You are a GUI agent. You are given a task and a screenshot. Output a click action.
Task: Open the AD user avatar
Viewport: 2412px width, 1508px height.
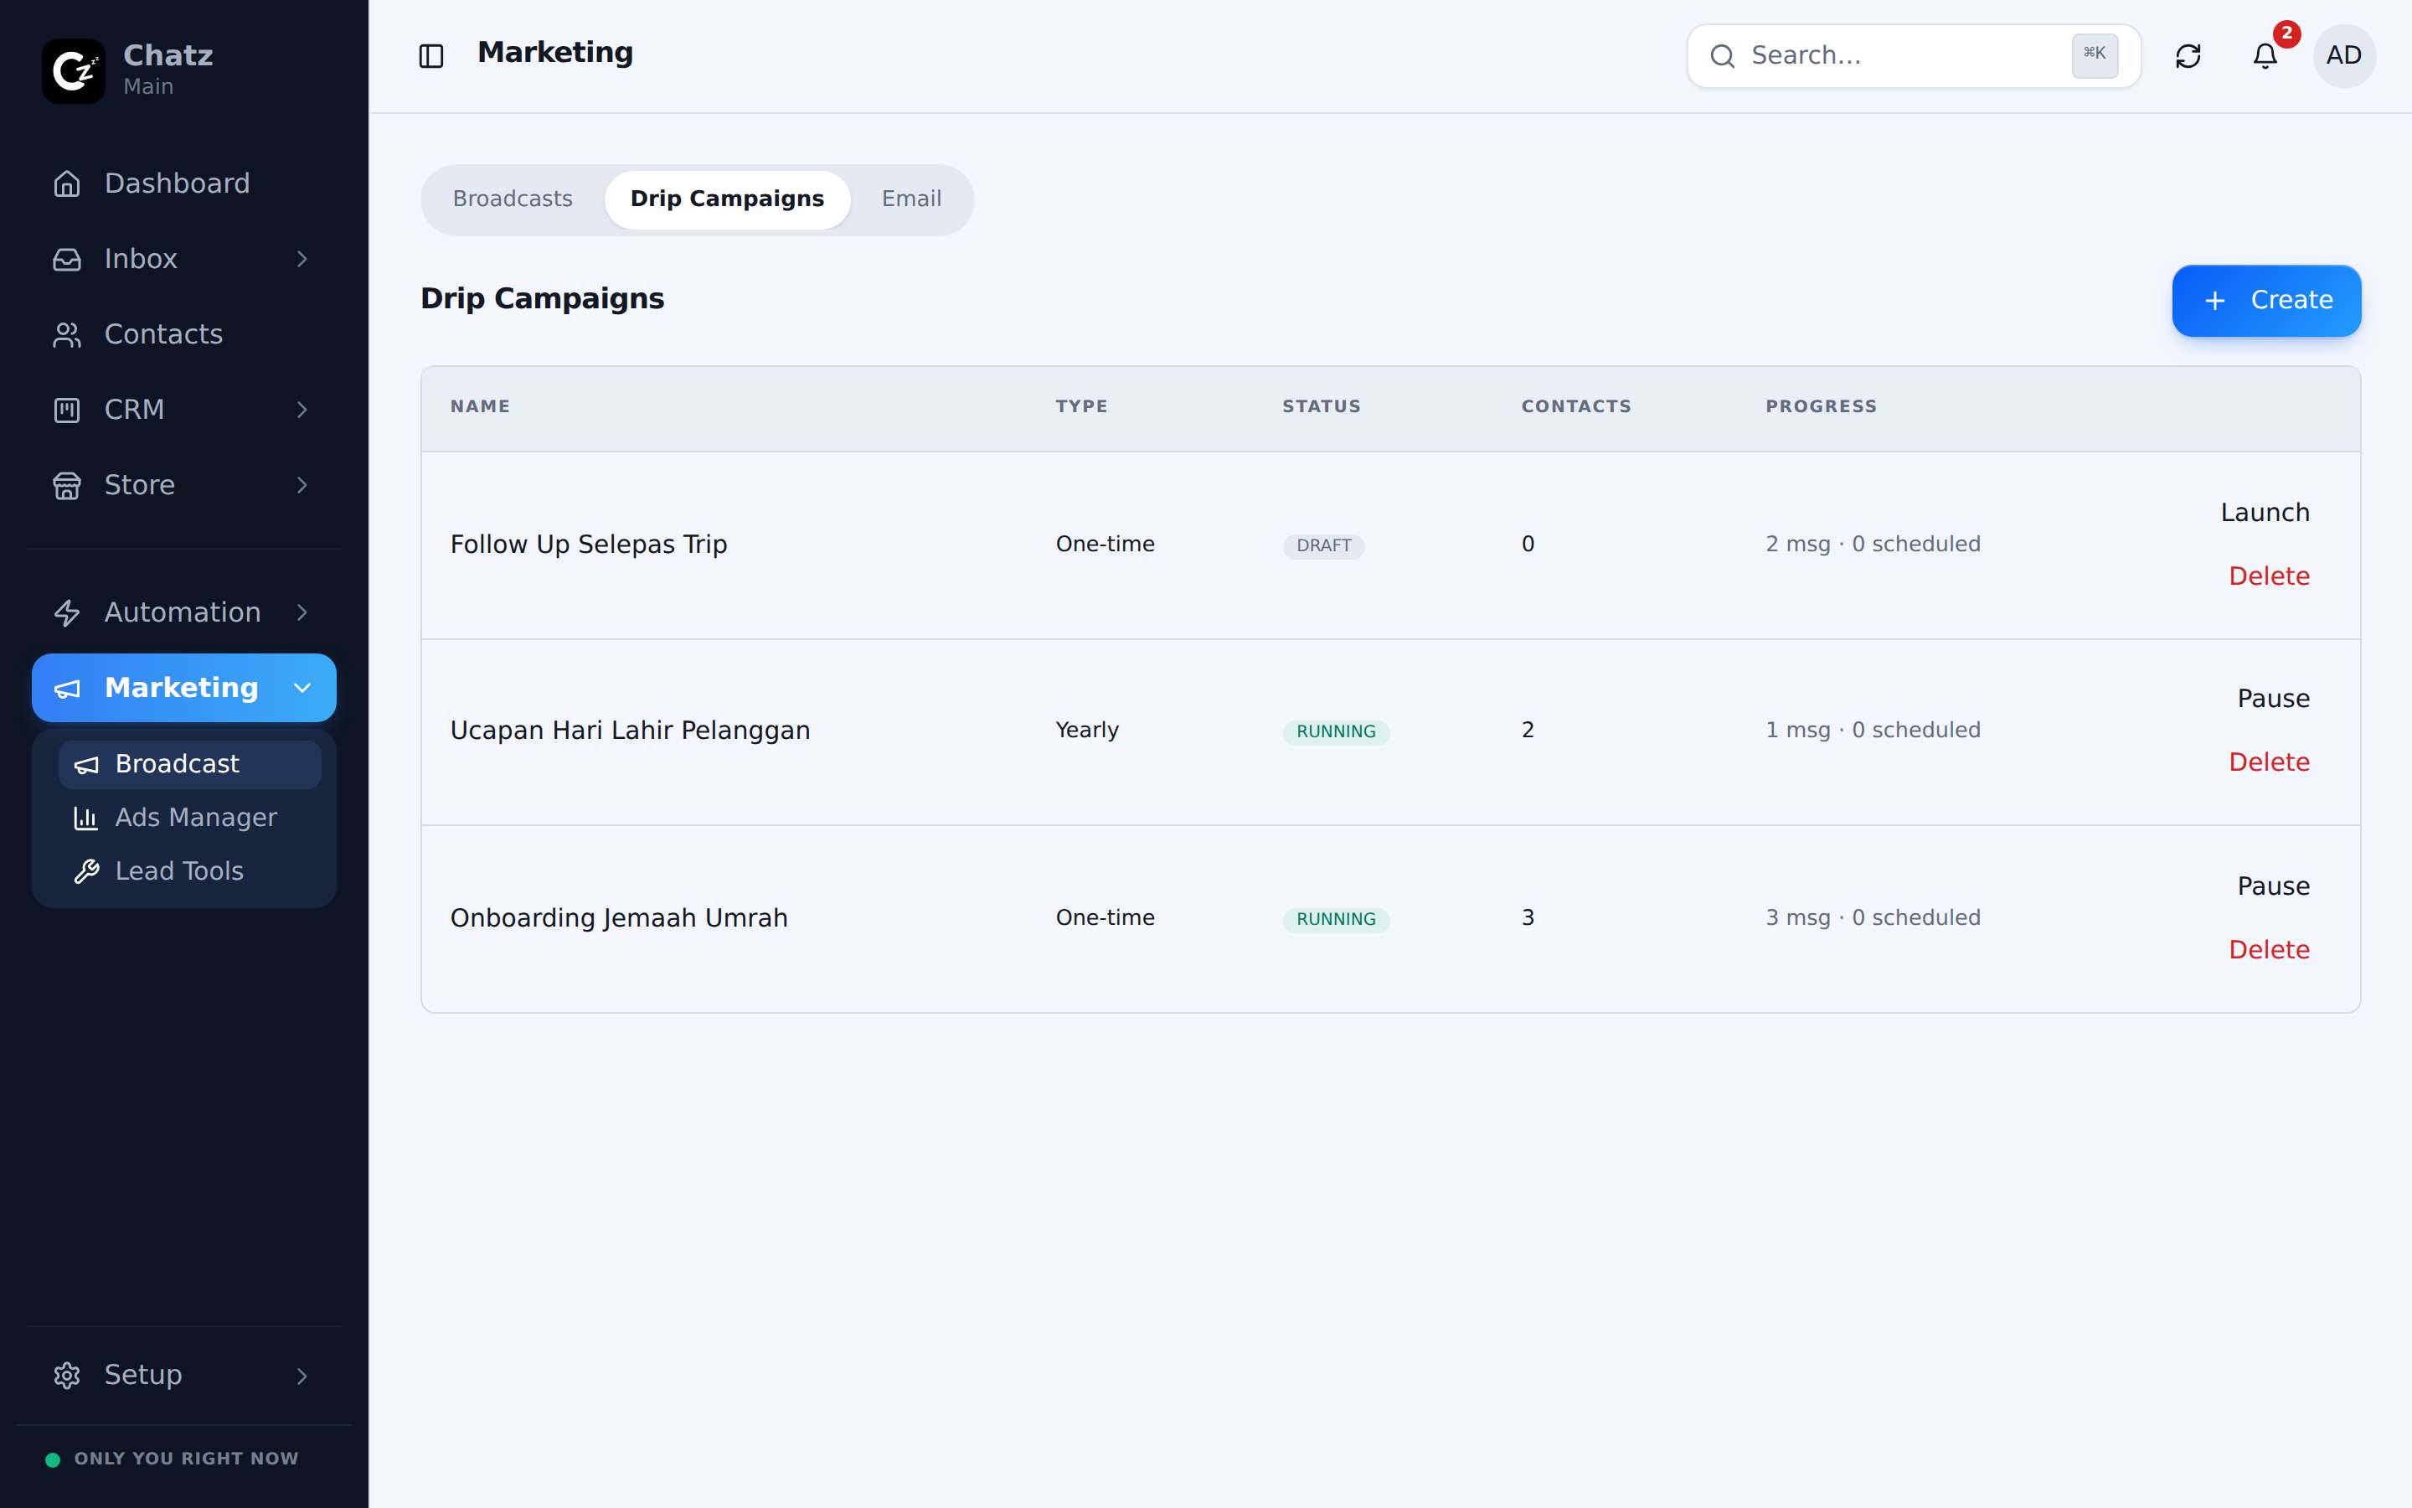[x=2343, y=56]
